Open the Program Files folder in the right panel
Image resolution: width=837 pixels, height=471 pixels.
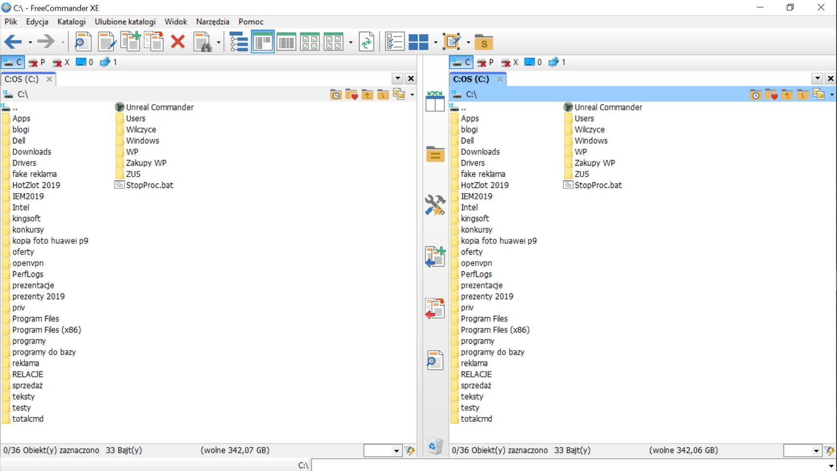484,319
